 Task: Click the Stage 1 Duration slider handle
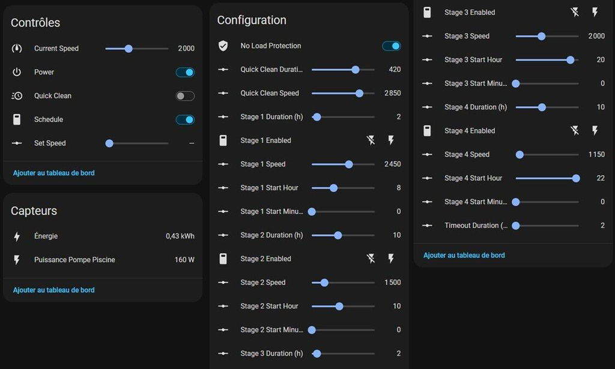point(317,117)
